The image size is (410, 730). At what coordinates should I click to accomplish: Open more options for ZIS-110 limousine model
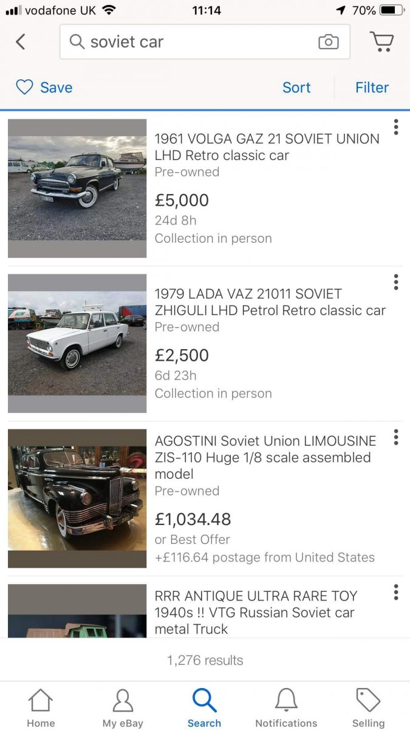tap(396, 437)
